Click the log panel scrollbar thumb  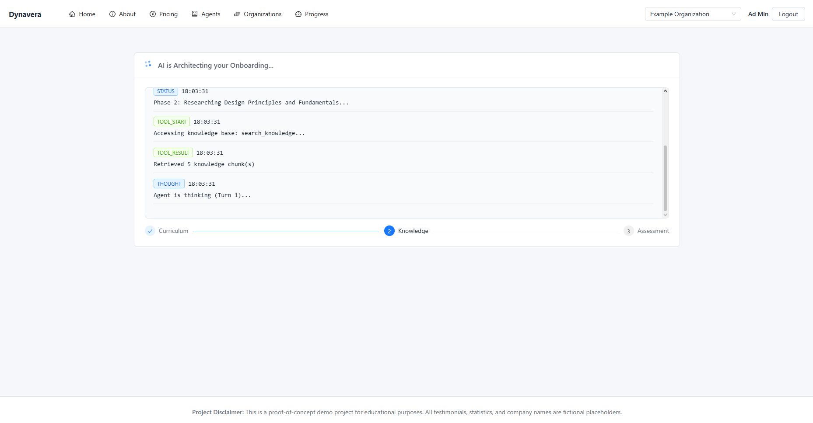click(665, 178)
